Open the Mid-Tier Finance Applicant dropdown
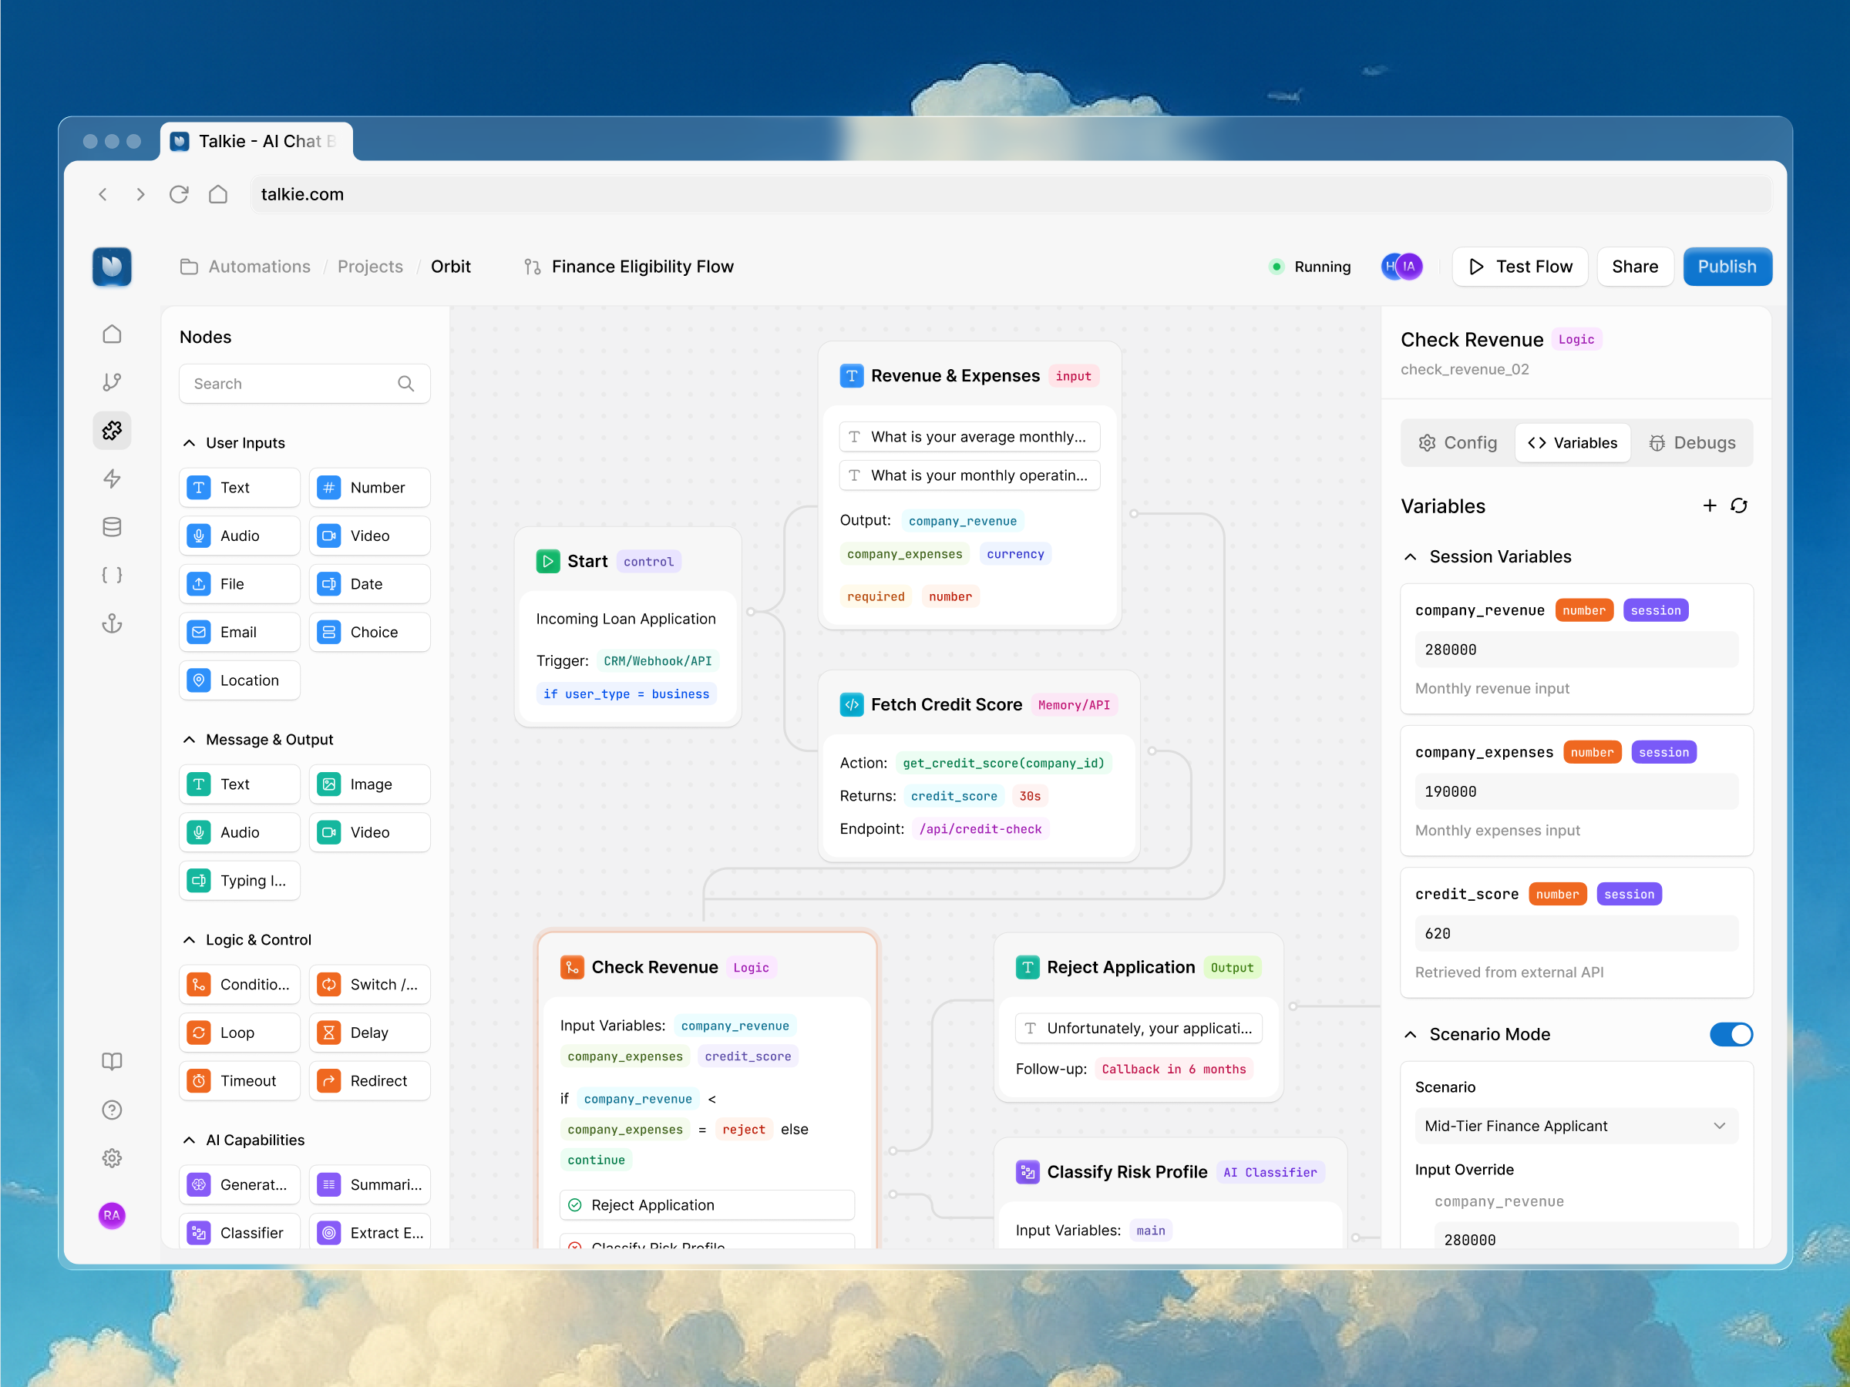The image size is (1850, 1387). click(1576, 1125)
